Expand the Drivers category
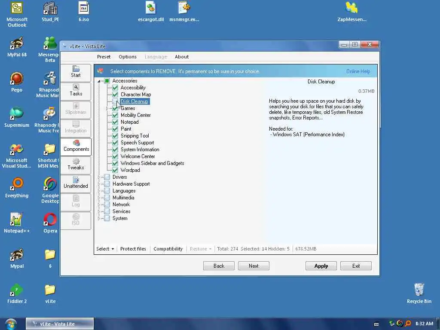Image resolution: width=440 pixels, height=330 pixels. pyautogui.click(x=99, y=177)
